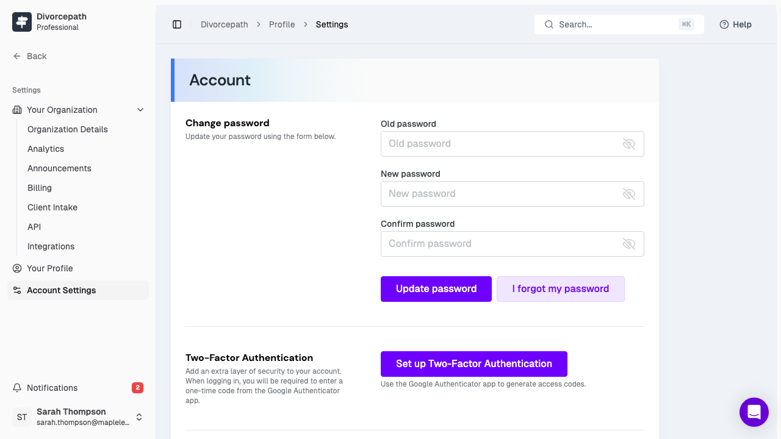Viewport: 781px width, 439px height.
Task: Show the New password field contents
Action: [628, 194]
